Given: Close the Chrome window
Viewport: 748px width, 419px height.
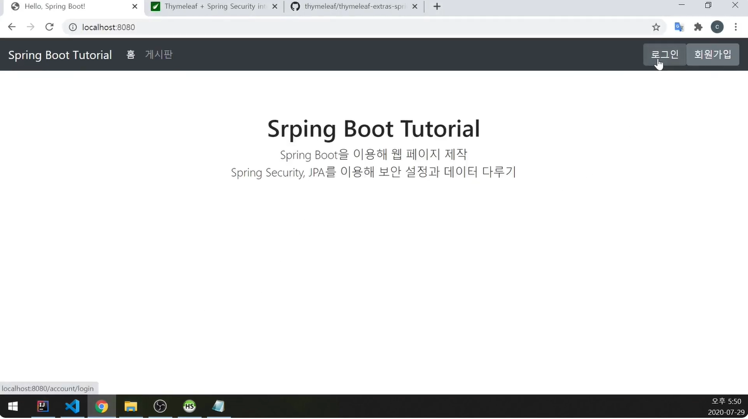Looking at the screenshot, I should click(x=735, y=5).
